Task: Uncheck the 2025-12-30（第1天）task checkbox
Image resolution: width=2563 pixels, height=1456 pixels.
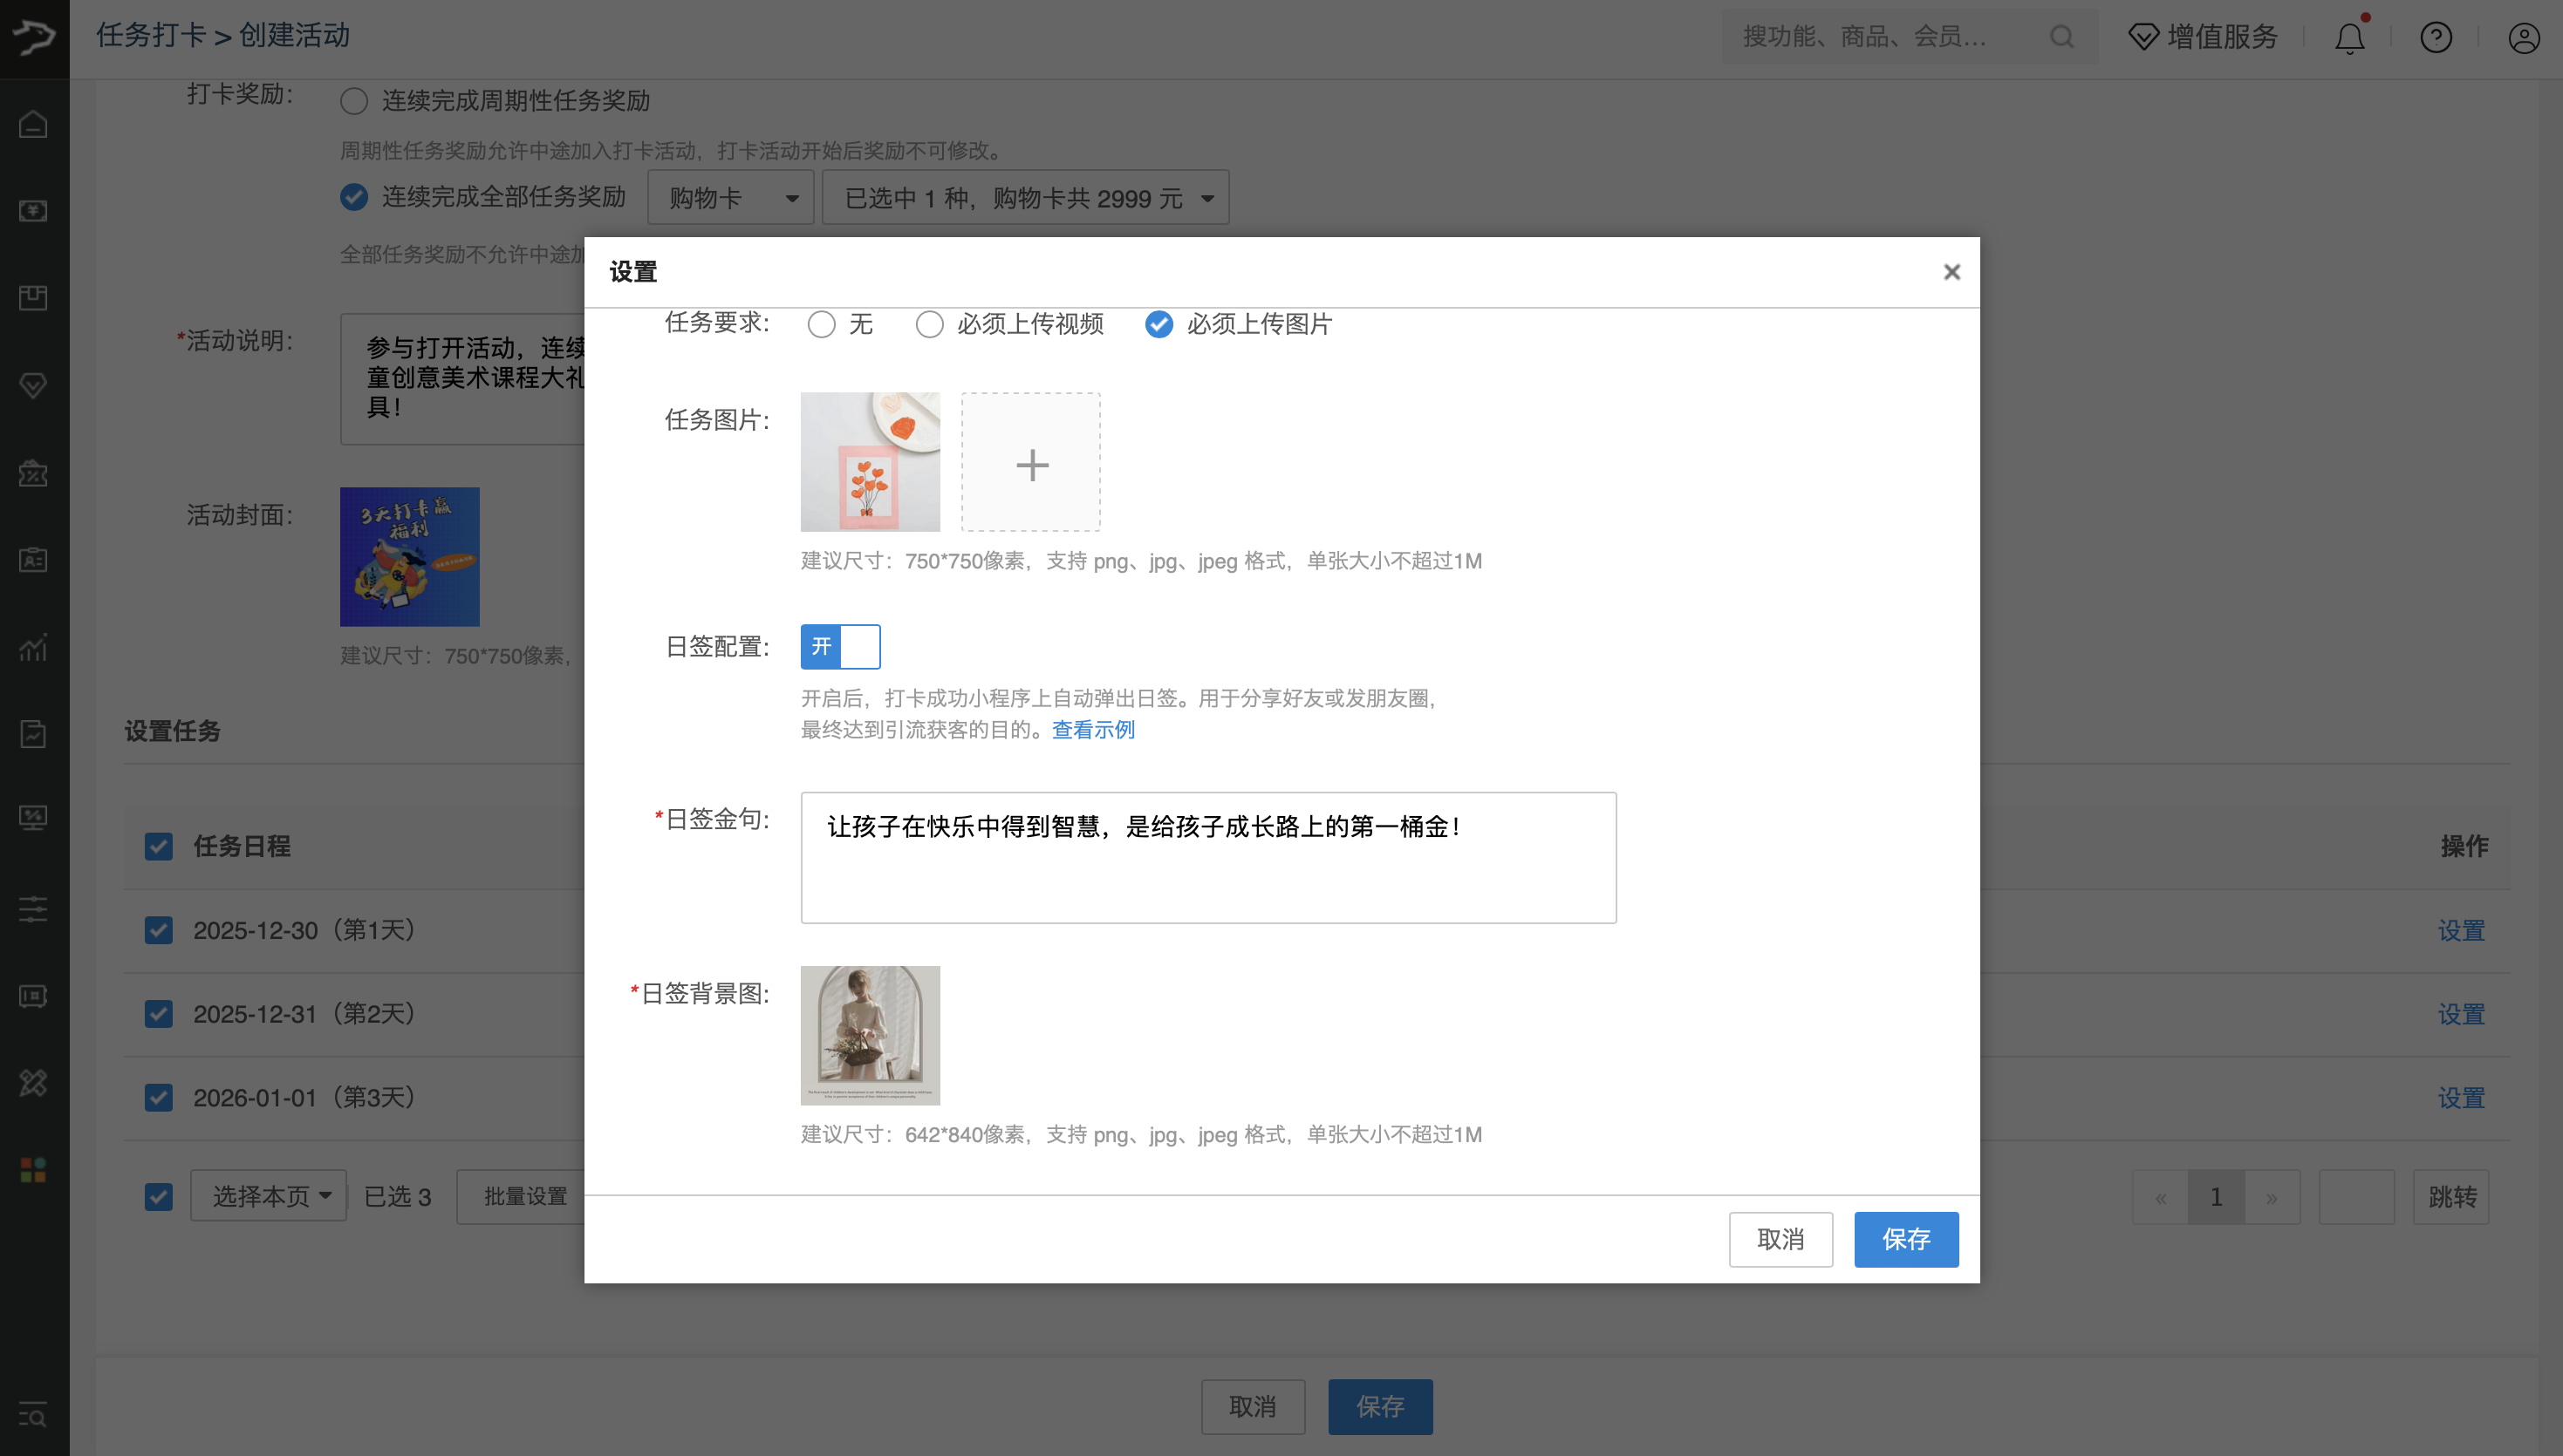Action: click(158, 930)
